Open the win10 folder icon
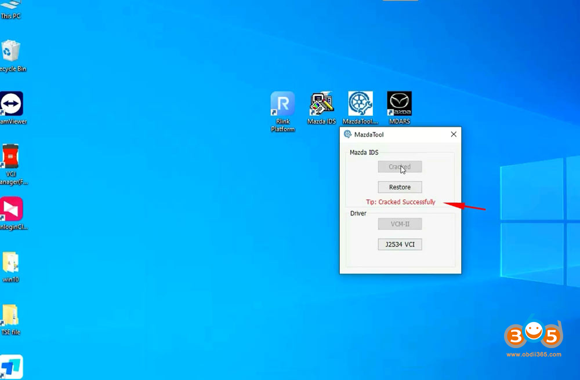 (10, 266)
